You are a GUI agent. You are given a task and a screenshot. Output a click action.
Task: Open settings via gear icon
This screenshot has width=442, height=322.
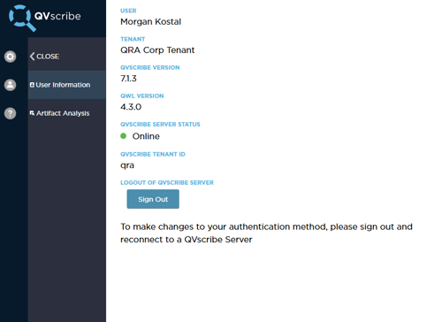(10, 57)
